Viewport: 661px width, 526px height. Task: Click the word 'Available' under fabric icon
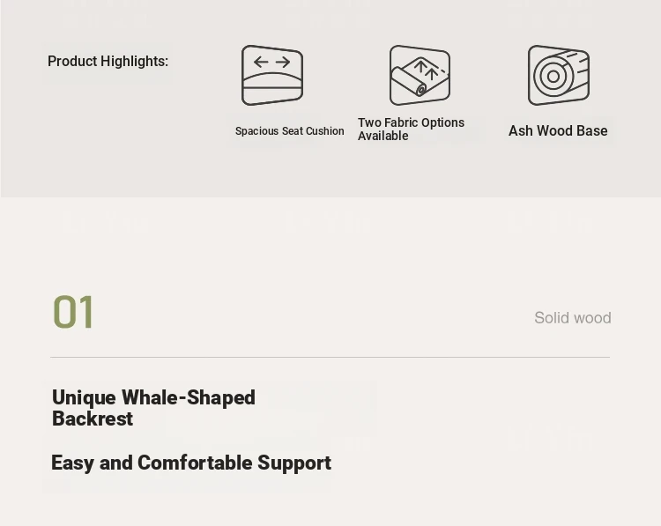point(382,136)
